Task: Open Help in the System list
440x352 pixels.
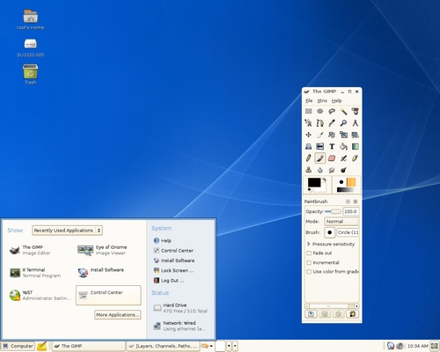Action: 162,240
